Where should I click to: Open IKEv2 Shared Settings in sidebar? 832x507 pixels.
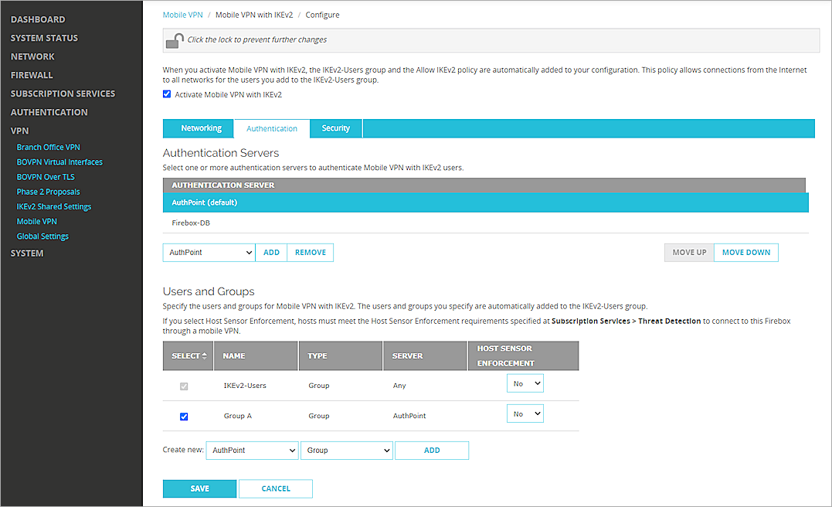coord(53,206)
